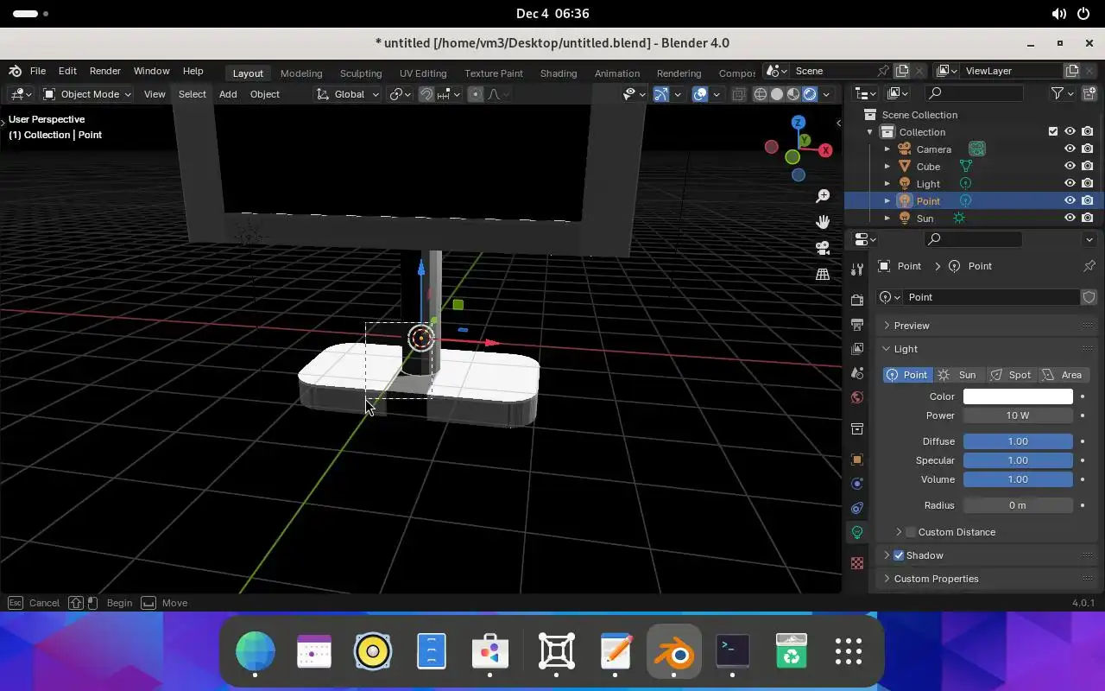The height and width of the screenshot is (691, 1105).
Task: Open the Object properties tab
Action: pyautogui.click(x=857, y=460)
